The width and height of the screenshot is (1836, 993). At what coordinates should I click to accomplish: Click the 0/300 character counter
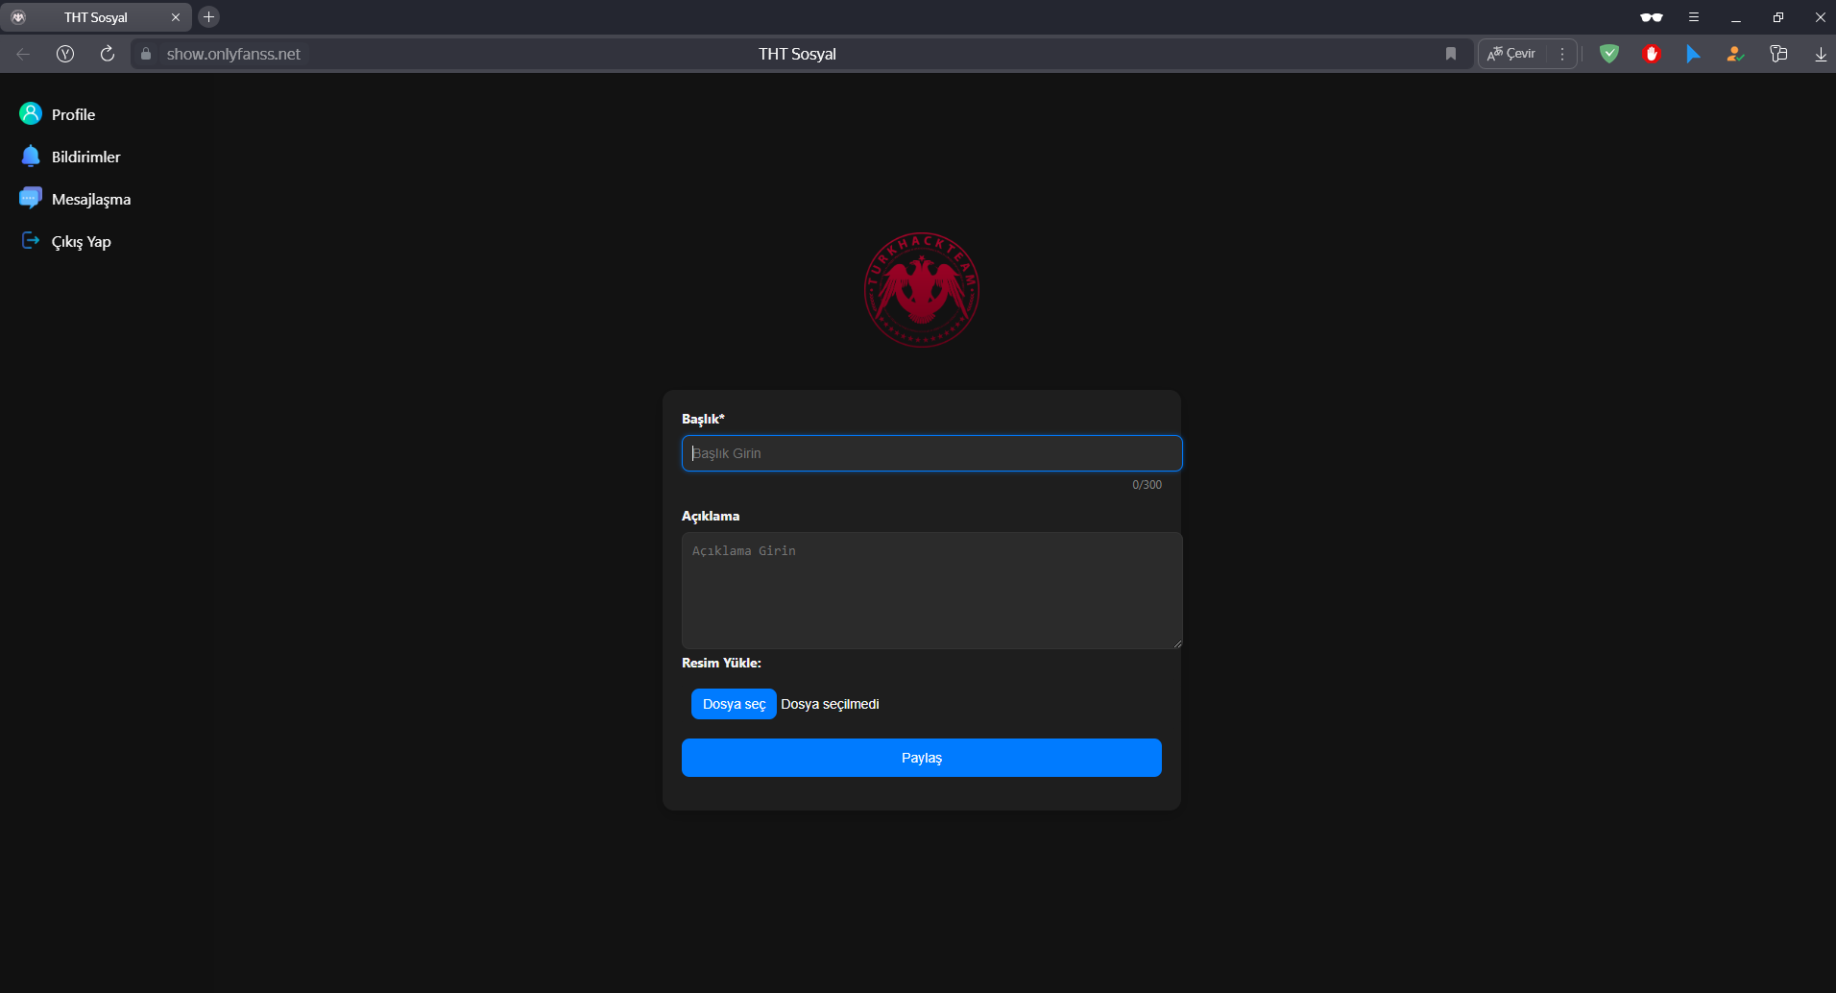coord(1147,485)
